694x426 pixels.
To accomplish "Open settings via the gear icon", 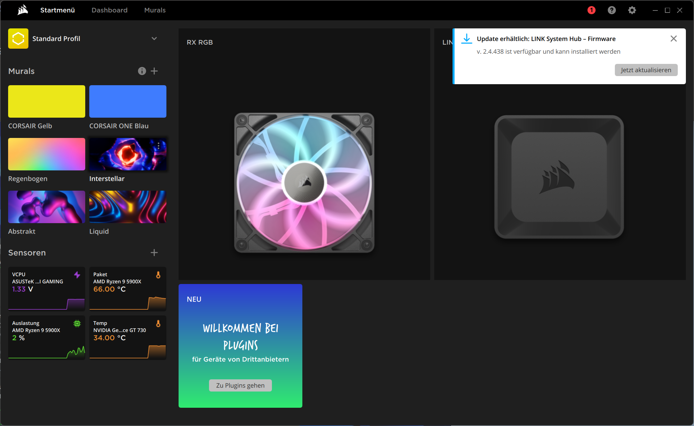I will click(x=632, y=10).
